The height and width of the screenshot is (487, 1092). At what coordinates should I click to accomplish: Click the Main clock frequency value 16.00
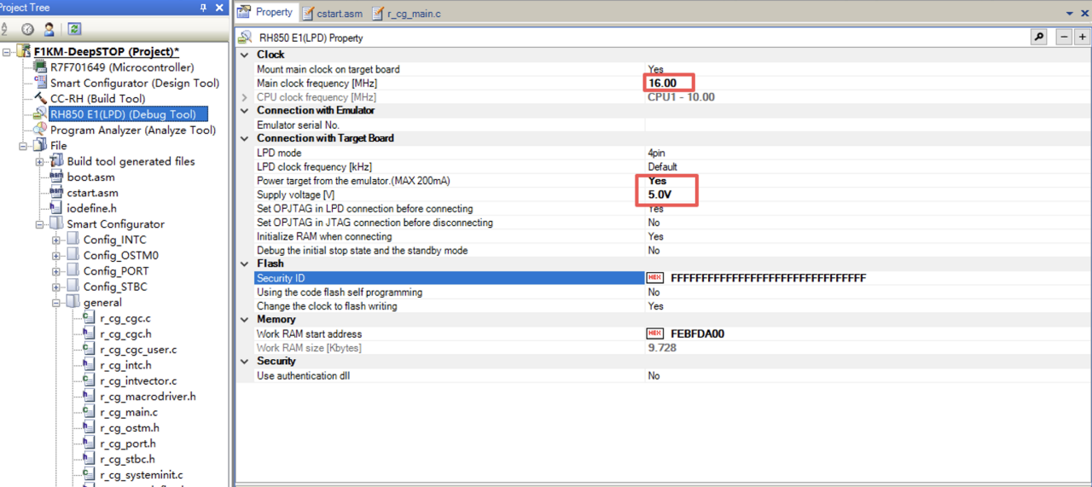(663, 83)
